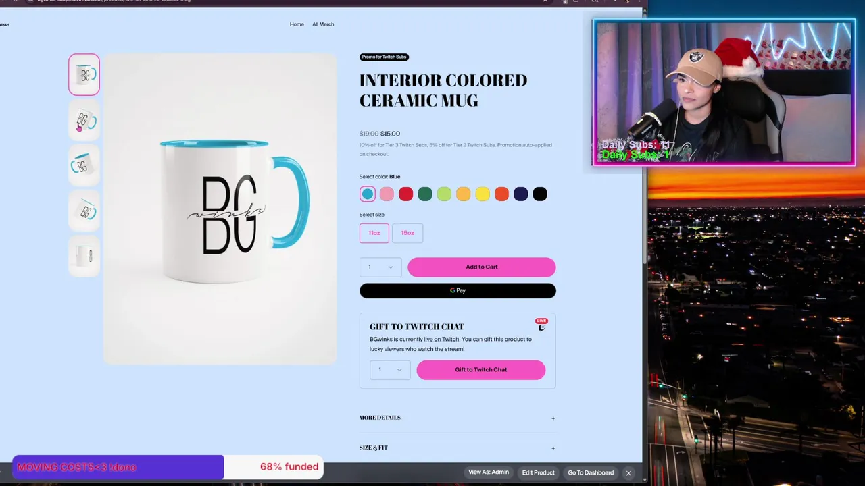Click the Interior Colored Ceramic Mug title
The width and height of the screenshot is (865, 486).
click(443, 90)
